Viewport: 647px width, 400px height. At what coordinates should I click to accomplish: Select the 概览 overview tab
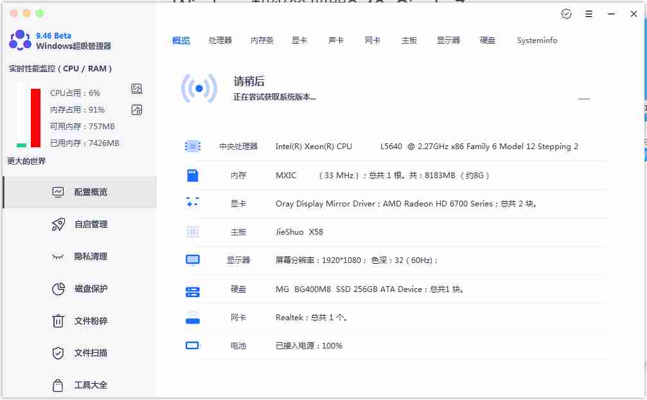[x=181, y=41]
